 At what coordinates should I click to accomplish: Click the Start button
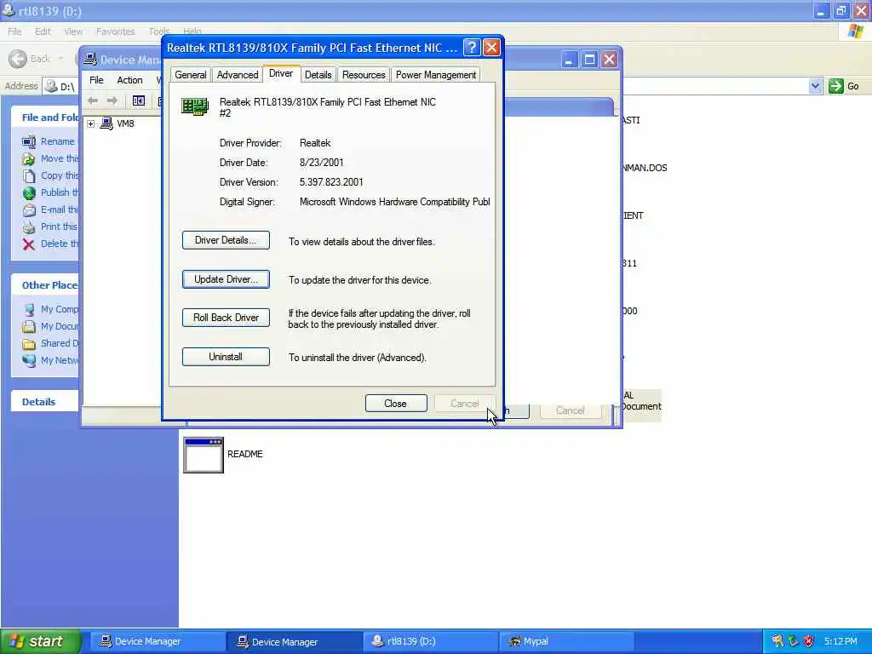(x=40, y=641)
